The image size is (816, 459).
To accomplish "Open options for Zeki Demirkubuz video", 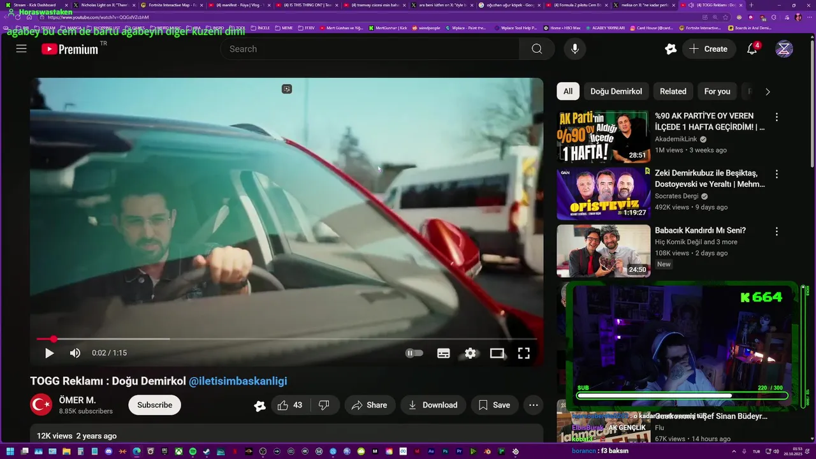I will point(776,174).
